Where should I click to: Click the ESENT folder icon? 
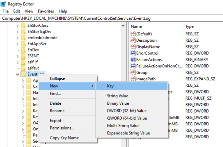tap(23, 56)
